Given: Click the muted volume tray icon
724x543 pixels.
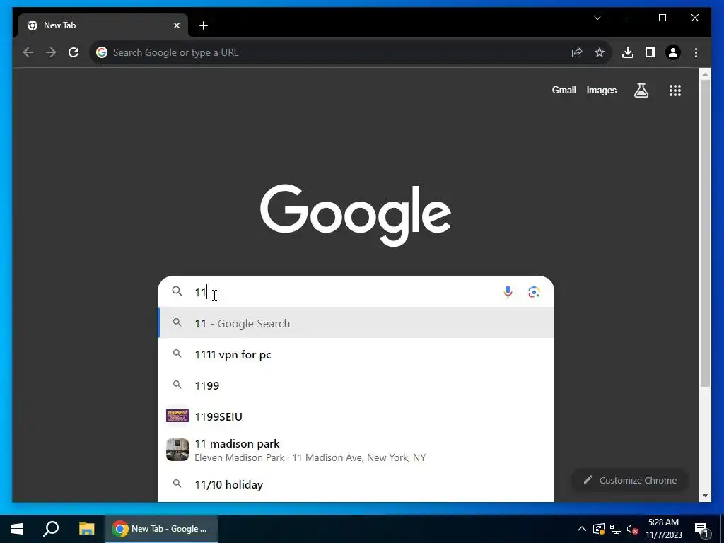Looking at the screenshot, I should click(x=633, y=529).
